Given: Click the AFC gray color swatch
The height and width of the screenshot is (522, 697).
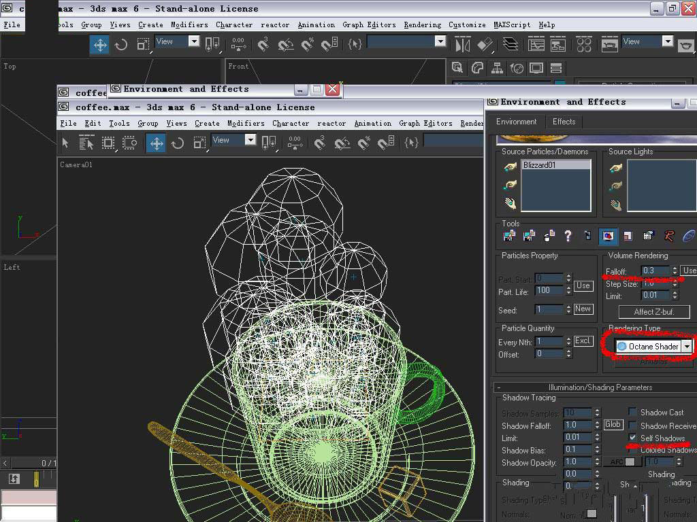Looking at the screenshot, I should (x=630, y=462).
